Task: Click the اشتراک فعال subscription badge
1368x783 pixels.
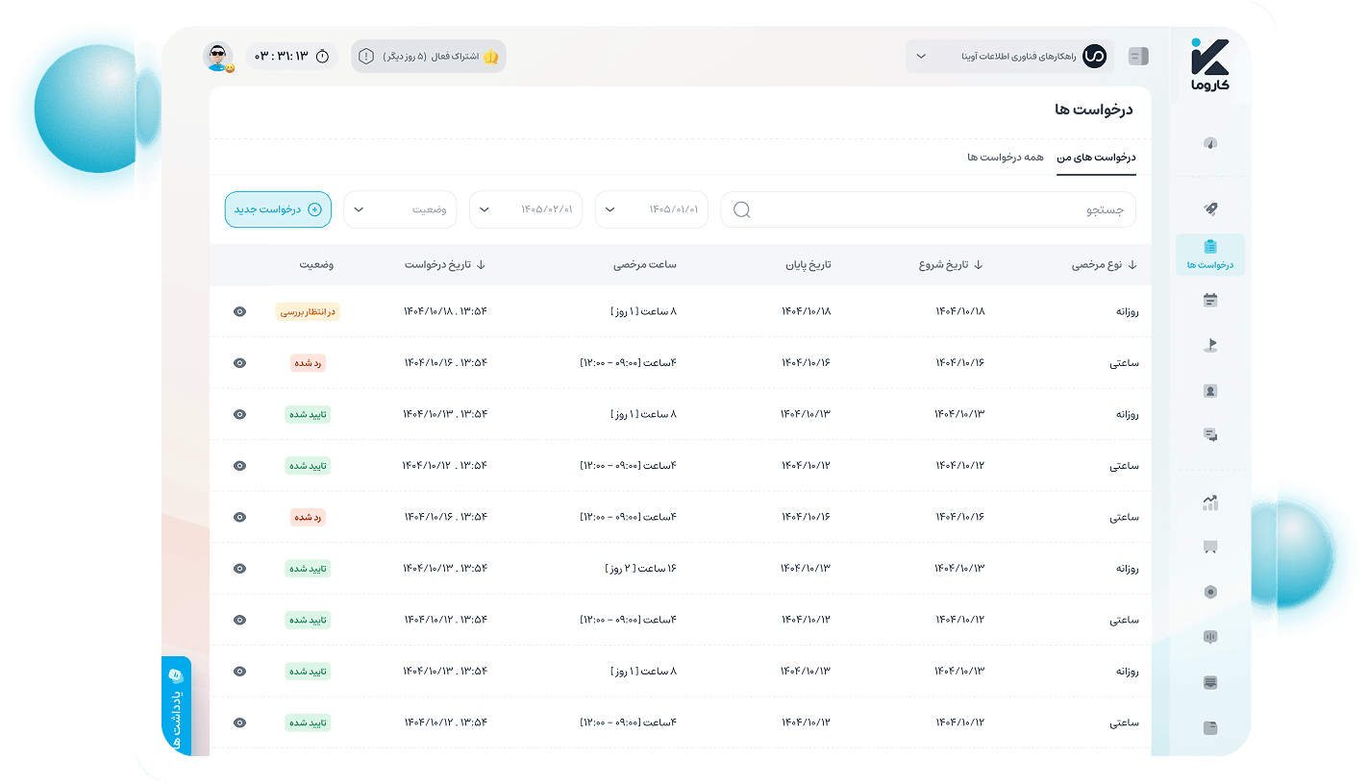Action: [x=428, y=57]
